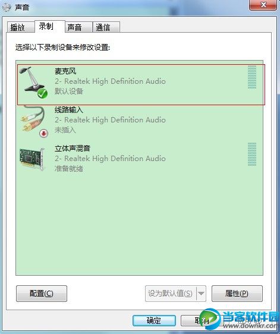Select the 麦克风 microphone device icon
This screenshot has height=334, width=280.
click(x=33, y=81)
